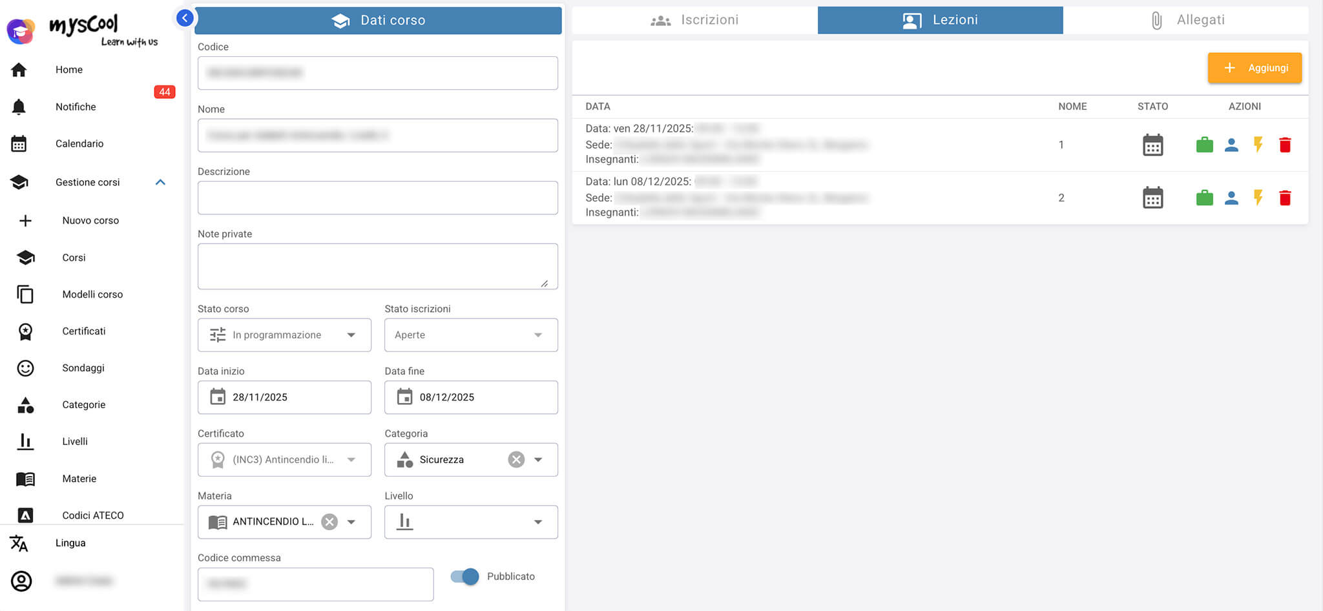This screenshot has width=1323, height=611.
Task: Click the blue person icon for lesson 1
Action: pyautogui.click(x=1231, y=145)
